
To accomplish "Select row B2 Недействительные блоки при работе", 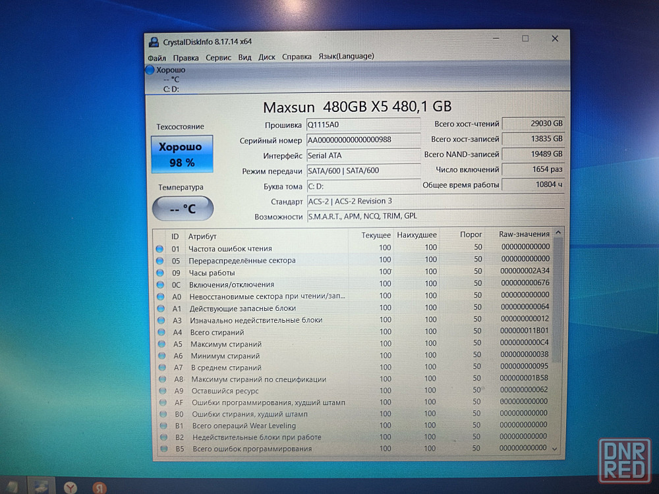I will coord(353,437).
